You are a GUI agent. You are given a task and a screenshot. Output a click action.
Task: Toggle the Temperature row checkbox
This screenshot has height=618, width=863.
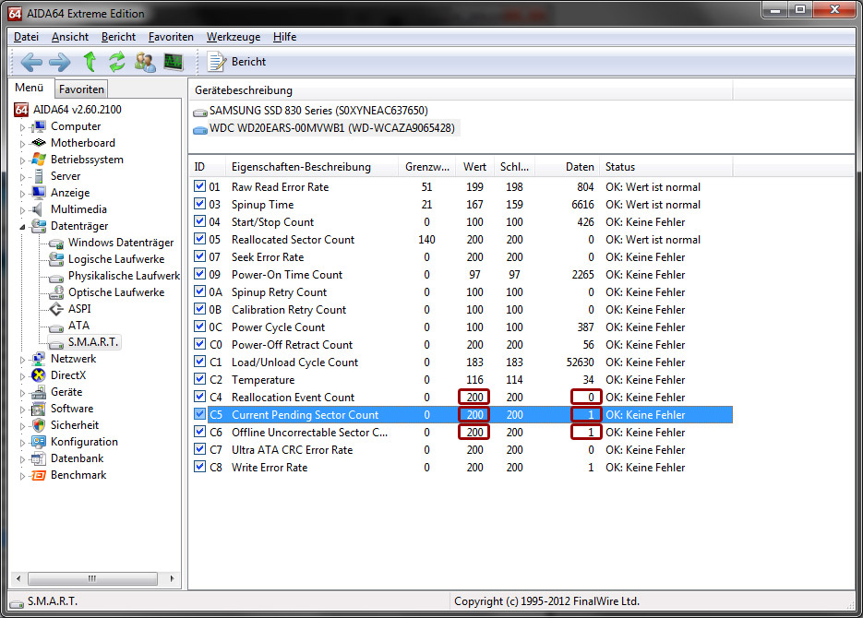click(x=199, y=379)
